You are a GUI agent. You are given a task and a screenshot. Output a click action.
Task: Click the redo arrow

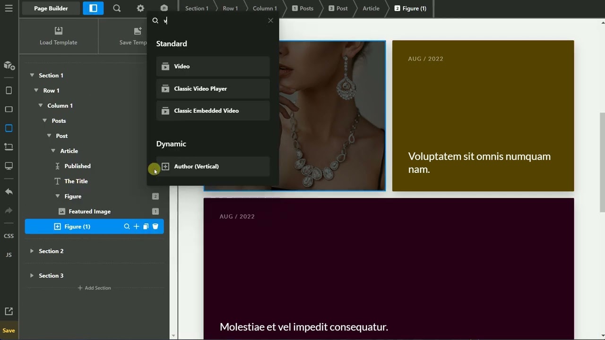pos(9,211)
